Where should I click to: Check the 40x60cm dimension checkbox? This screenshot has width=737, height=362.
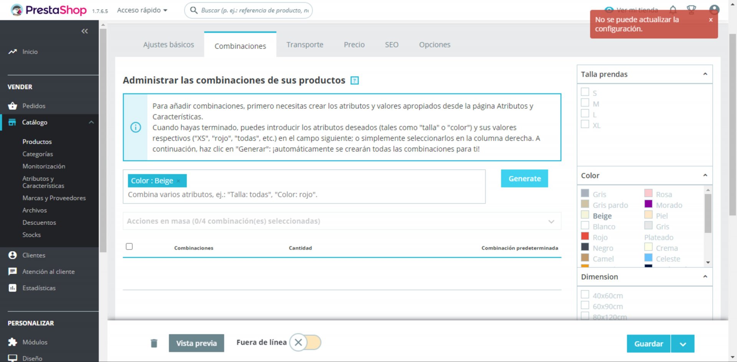coord(585,295)
